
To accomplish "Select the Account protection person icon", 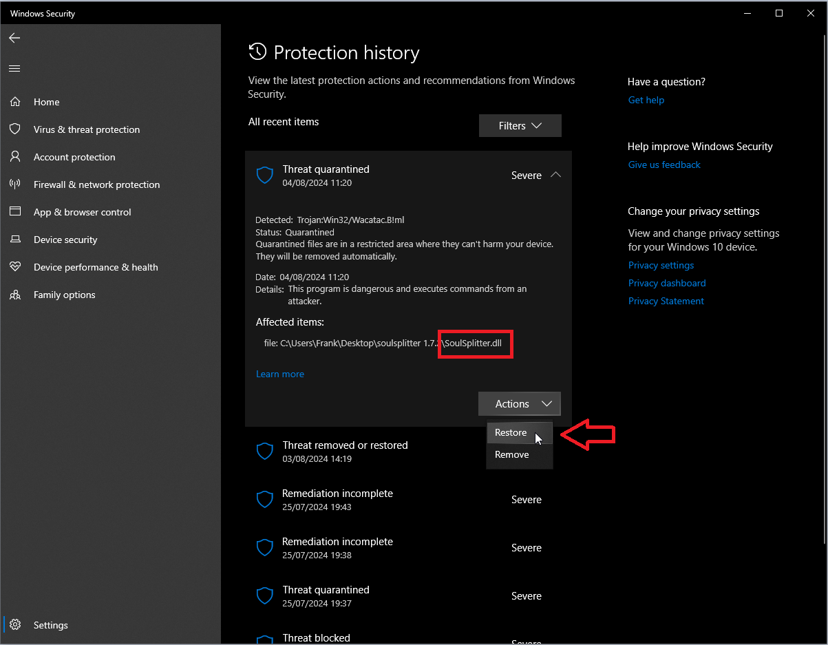I will click(15, 157).
